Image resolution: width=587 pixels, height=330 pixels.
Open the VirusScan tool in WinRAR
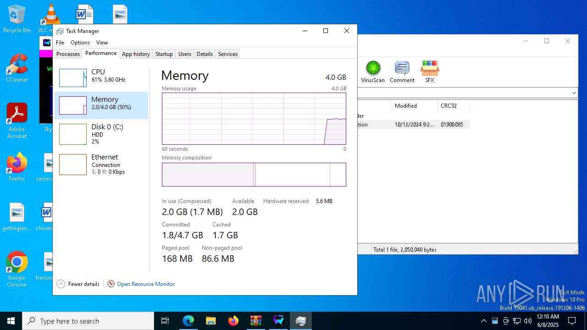(373, 72)
